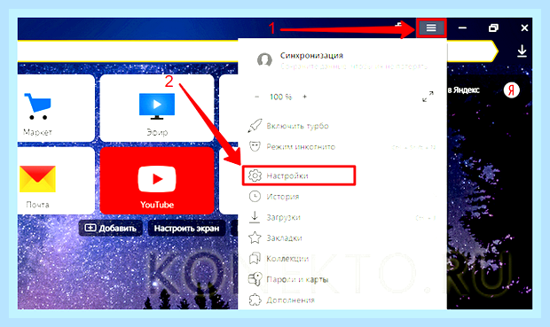Open История from the menu

pyautogui.click(x=342, y=196)
